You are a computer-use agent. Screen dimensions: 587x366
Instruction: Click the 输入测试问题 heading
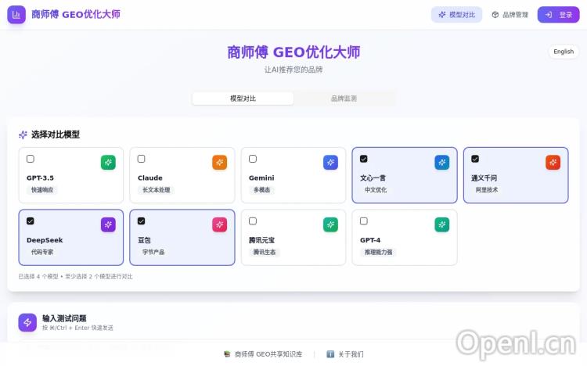64,318
